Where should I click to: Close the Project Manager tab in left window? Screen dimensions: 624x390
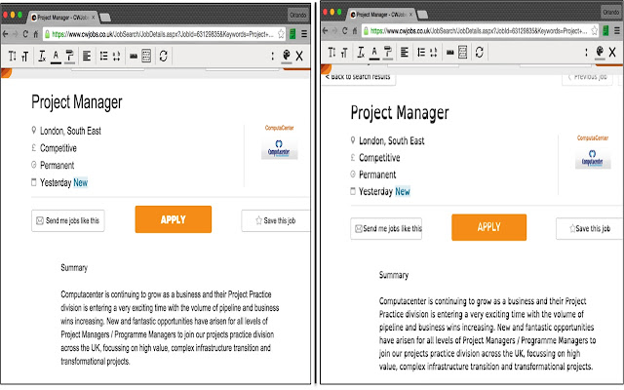94,18
